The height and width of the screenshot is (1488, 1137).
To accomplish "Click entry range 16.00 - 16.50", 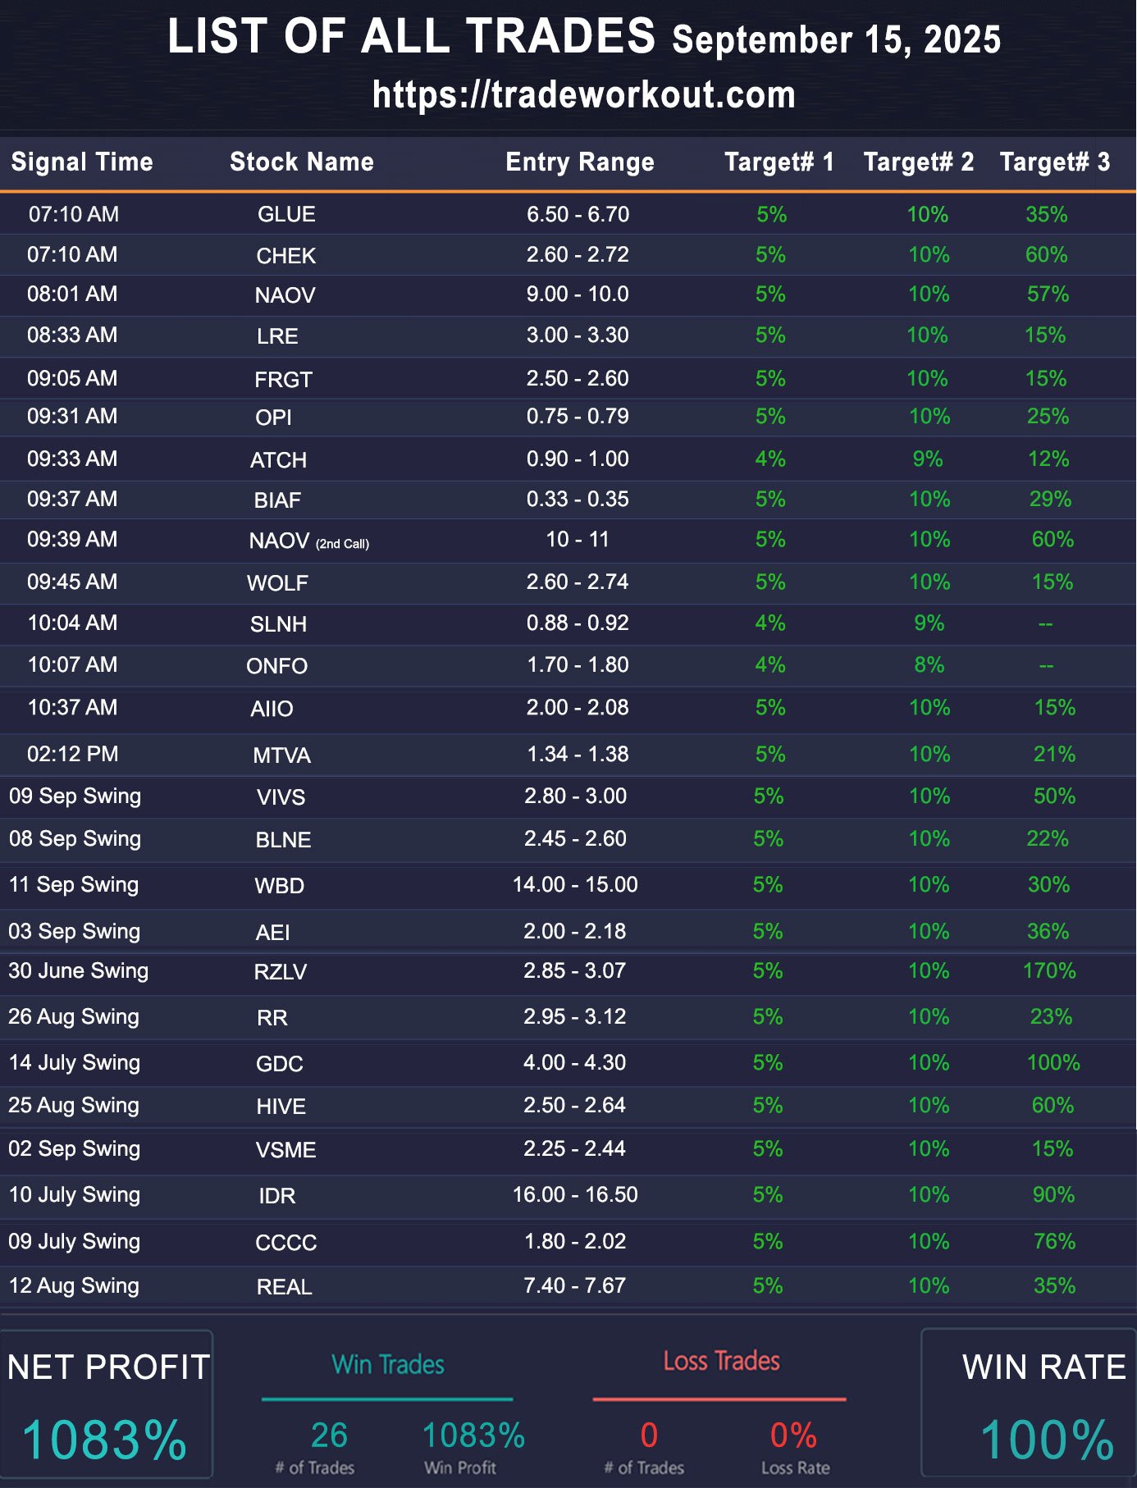I will click(x=575, y=1194).
